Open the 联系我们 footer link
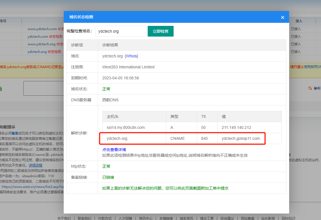321x220 pixels. (85, 218)
